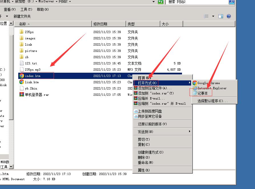Click the images folder icon

(21, 38)
